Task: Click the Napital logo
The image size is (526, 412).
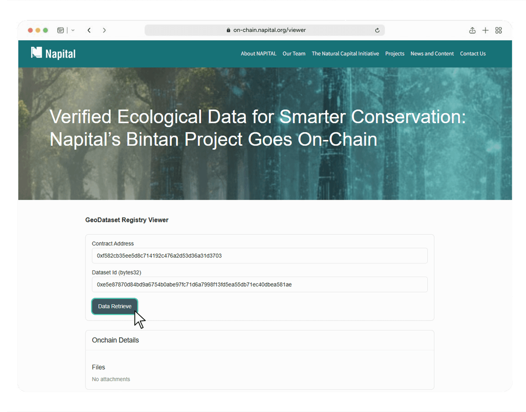Action: click(x=53, y=53)
